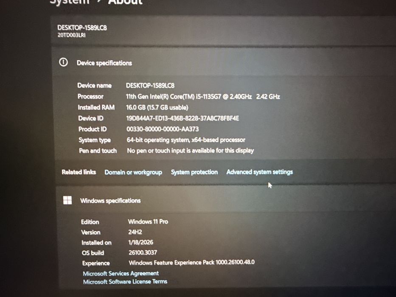Open Microsoft Software License Terms link
The height and width of the screenshot is (297, 396).
[125, 282]
